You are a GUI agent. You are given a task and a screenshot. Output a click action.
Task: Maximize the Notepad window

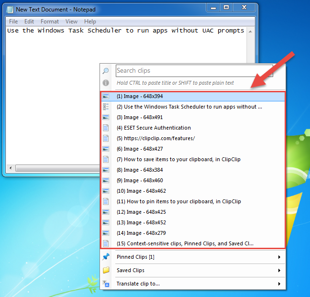(x=226, y=8)
